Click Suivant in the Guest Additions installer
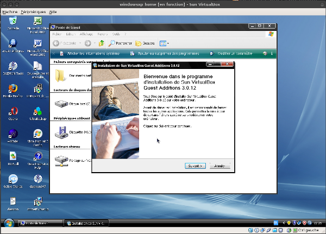 pyautogui.click(x=195, y=166)
